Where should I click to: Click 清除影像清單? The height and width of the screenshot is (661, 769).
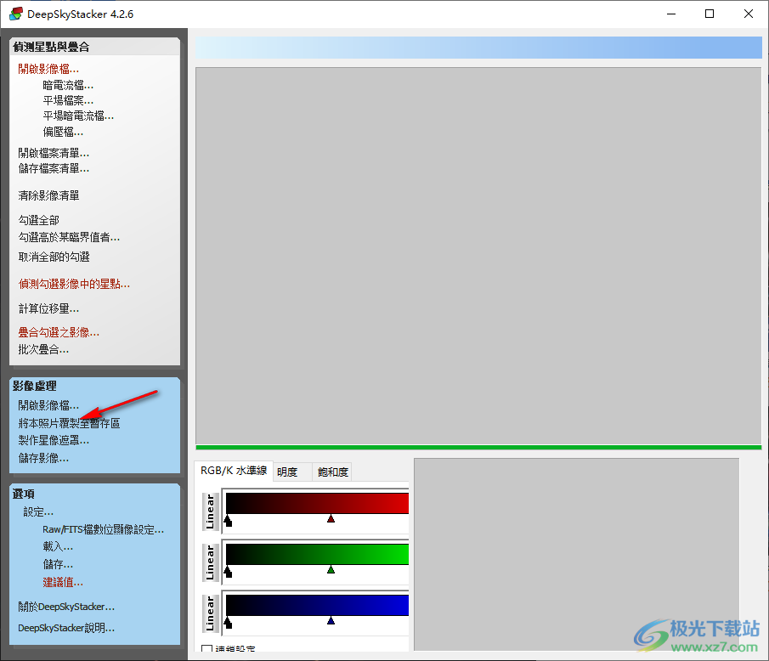[49, 195]
